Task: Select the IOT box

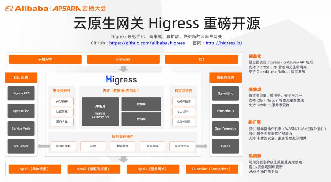Action: [x=202, y=59]
